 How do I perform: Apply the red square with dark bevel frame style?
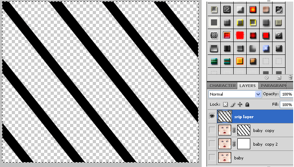(266, 35)
